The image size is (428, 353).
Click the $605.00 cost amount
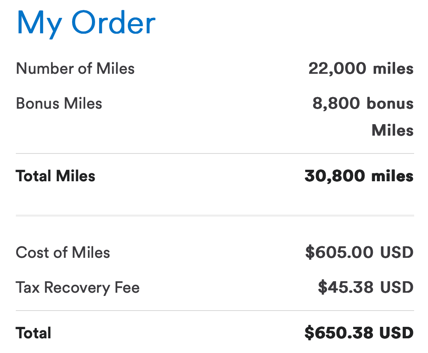click(x=339, y=253)
